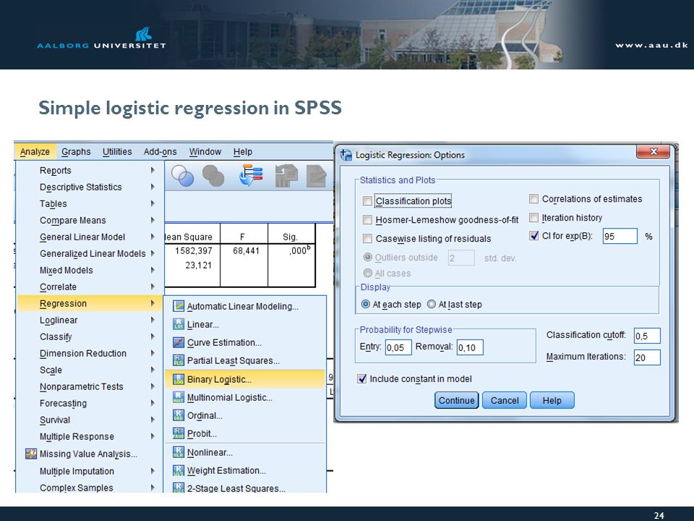
Task: Enable the Classification plots checkbox
Action: [367, 201]
